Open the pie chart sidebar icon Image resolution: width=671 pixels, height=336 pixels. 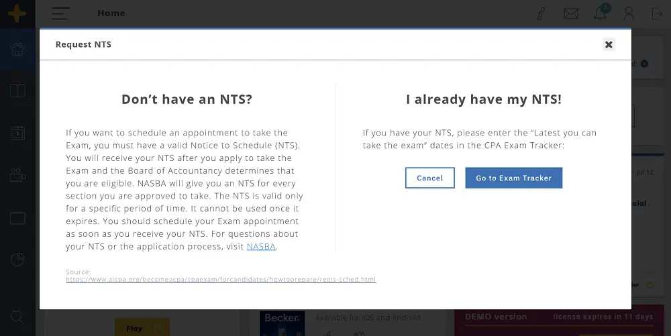17,260
